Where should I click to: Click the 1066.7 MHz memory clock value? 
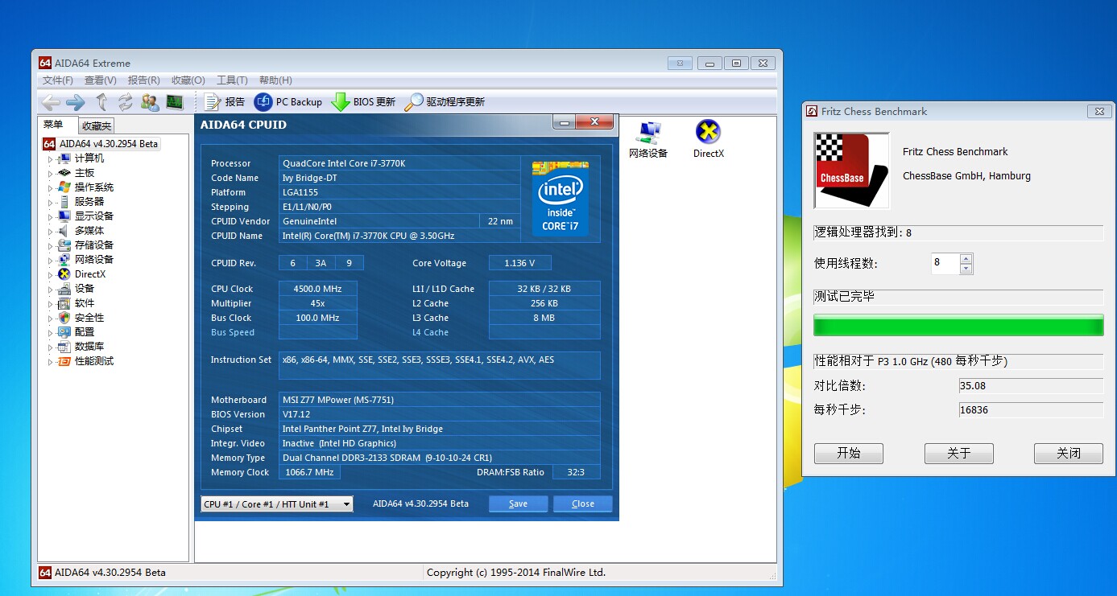click(x=309, y=472)
